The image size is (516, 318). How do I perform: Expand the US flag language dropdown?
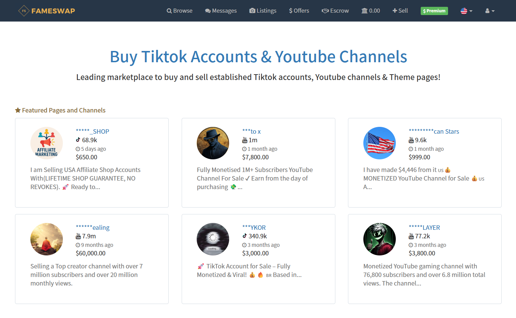[466, 11]
